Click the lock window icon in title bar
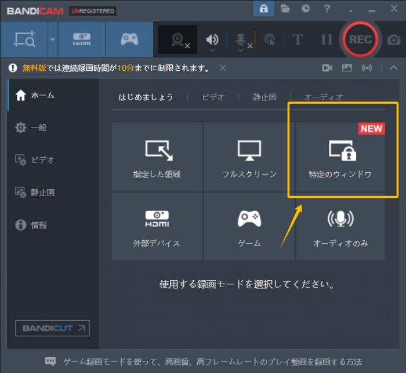Screen dimensions: 406x373 263,9
